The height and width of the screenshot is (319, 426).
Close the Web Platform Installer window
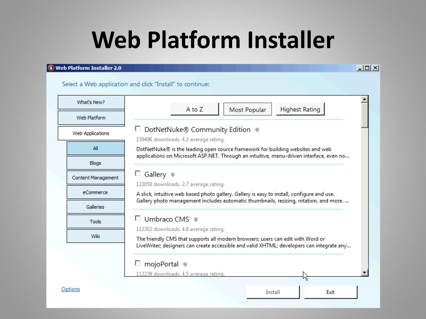[x=375, y=68]
